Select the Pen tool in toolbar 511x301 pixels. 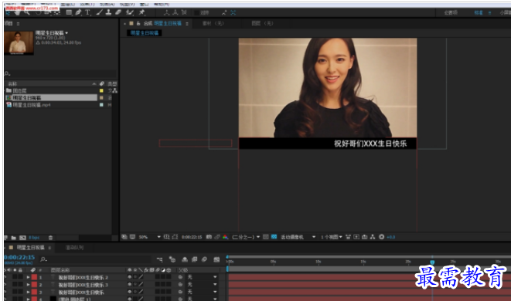78,12
